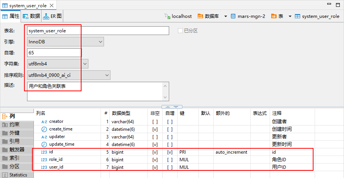Screen dimensions: 344x178
Task: Click the description scrollbar down arrow
Action: (165, 97)
